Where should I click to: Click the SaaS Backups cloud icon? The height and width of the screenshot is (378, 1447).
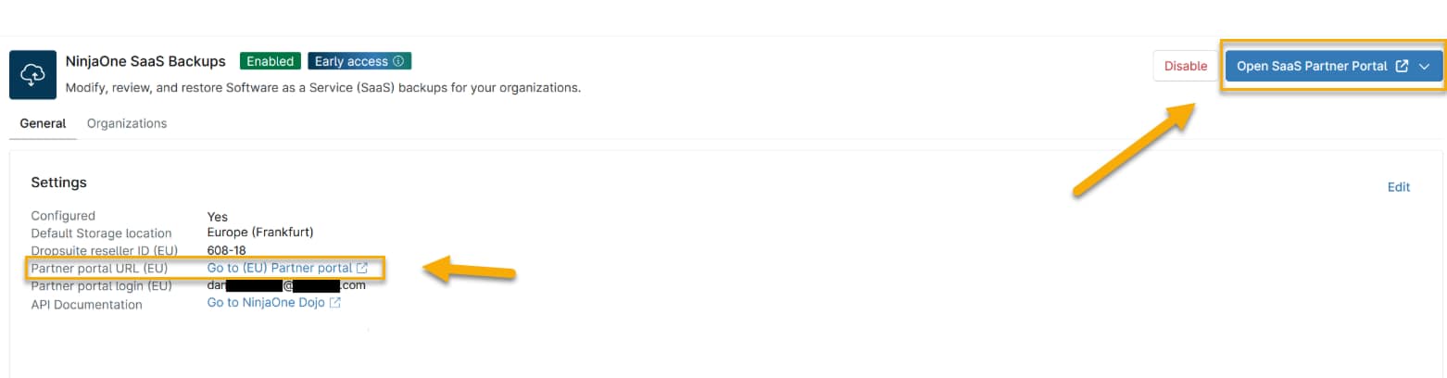coord(32,75)
